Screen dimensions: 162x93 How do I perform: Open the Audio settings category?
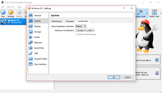coord(38,37)
